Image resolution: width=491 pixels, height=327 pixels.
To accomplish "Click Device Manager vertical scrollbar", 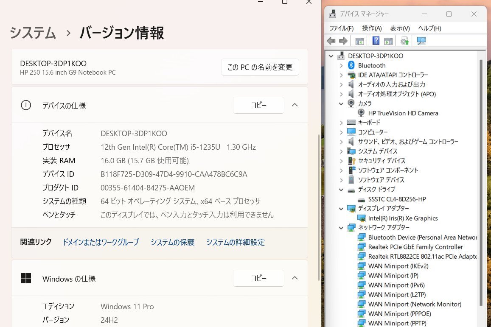I will point(481,182).
